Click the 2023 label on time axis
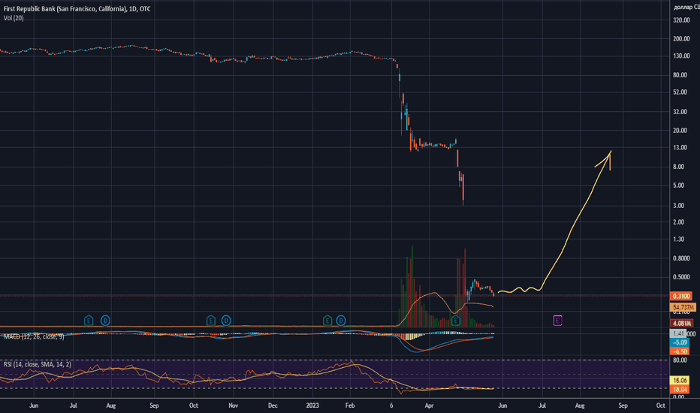 (x=312, y=405)
